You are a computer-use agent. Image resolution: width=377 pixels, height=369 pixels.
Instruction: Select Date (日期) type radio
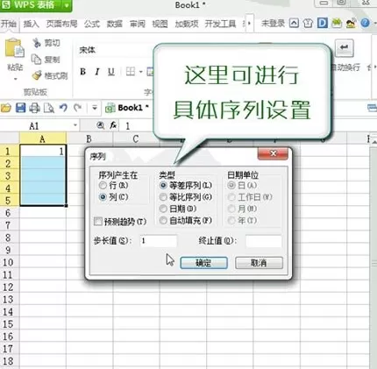click(x=163, y=209)
